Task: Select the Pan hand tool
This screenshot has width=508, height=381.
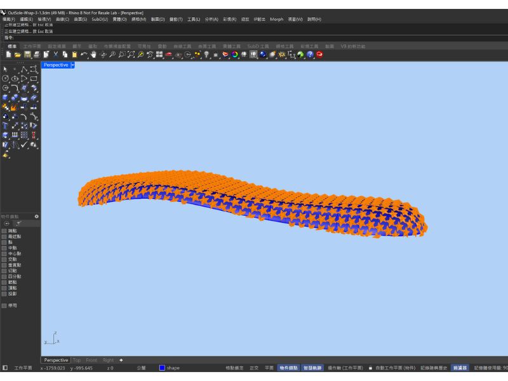Action: (93, 55)
